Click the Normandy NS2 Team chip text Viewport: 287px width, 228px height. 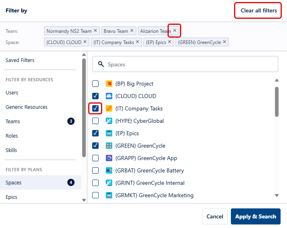(x=69, y=31)
